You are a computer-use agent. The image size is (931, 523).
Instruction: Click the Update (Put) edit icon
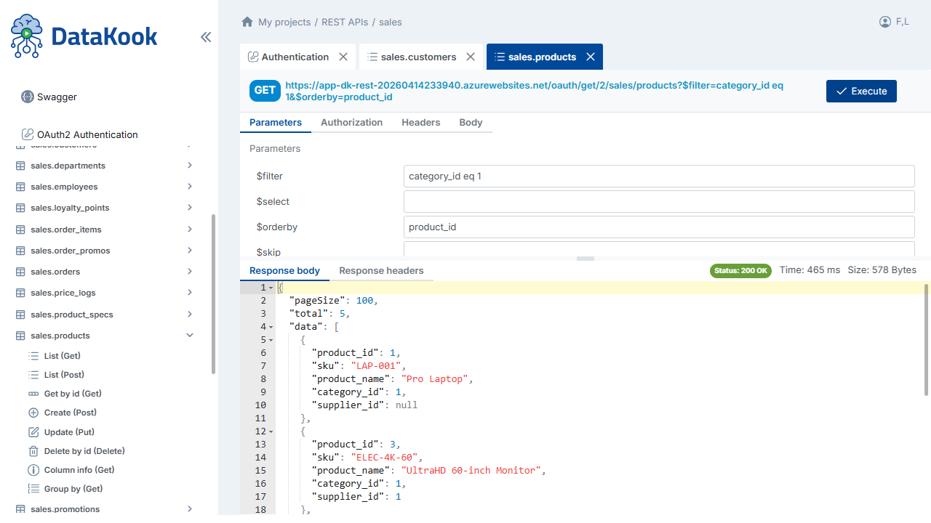(x=33, y=432)
